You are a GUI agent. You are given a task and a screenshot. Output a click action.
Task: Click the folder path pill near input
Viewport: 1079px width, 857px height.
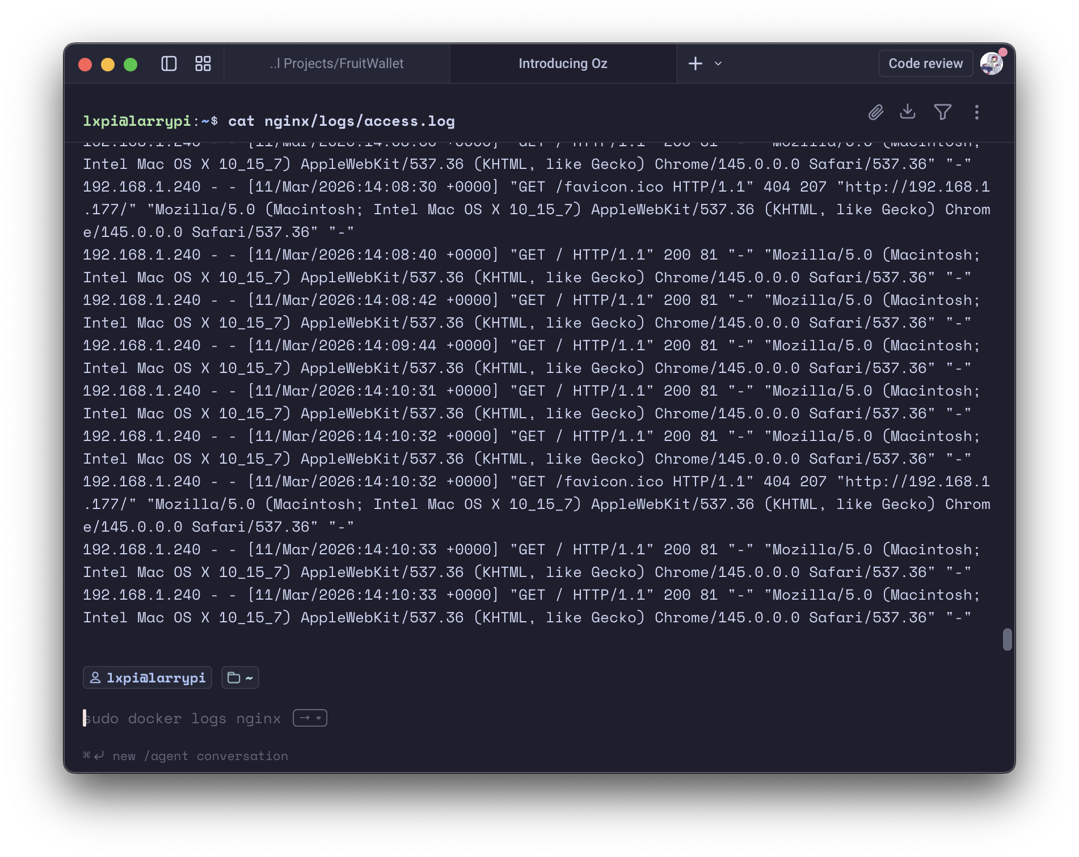pos(239,677)
